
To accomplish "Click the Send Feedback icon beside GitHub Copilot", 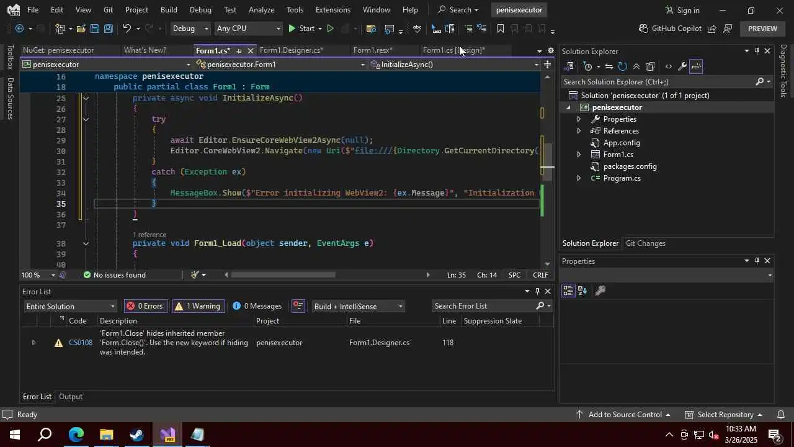I will click(x=728, y=29).
